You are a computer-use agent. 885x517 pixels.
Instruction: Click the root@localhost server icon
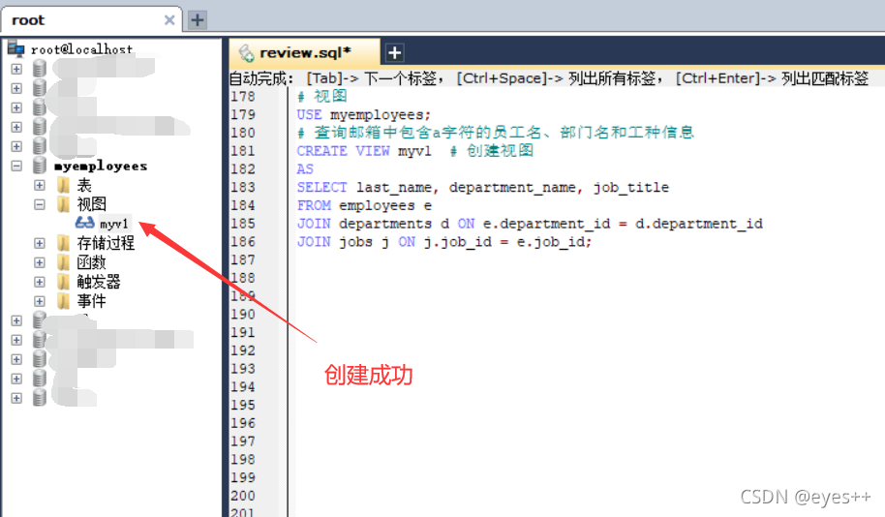16,49
